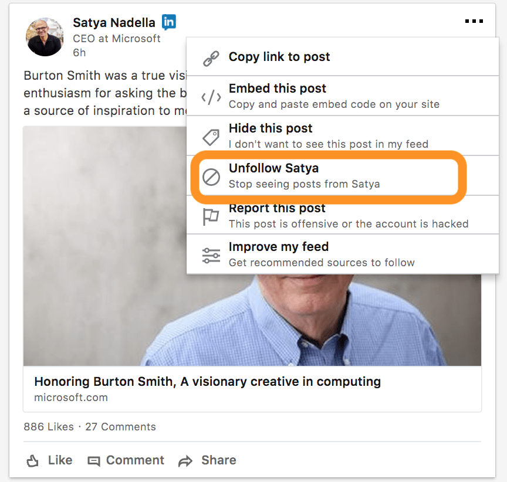This screenshot has width=507, height=482.
Task: Open Satya Nadella's profile name link
Action: 114,23
